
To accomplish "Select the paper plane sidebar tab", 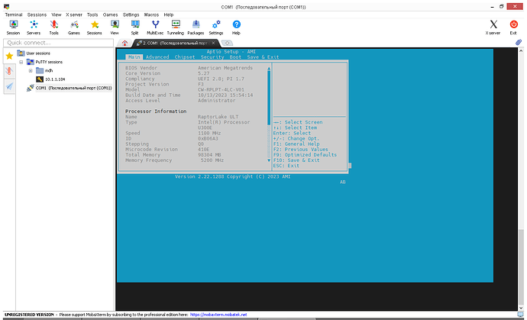I will [x=9, y=86].
